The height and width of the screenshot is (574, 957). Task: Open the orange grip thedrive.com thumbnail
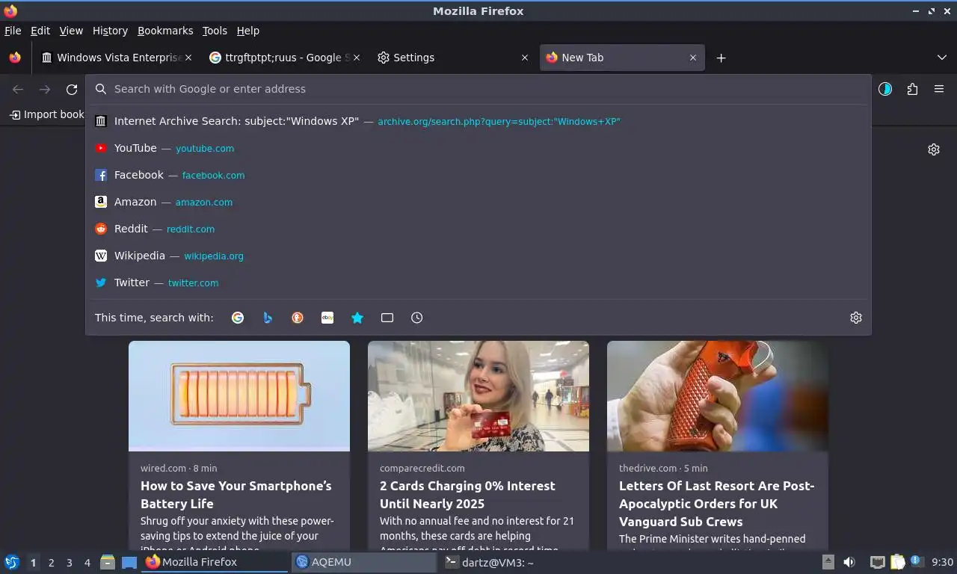(718, 396)
